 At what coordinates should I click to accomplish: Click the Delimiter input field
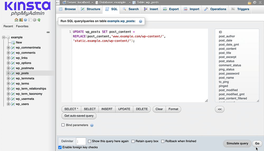(81, 141)
